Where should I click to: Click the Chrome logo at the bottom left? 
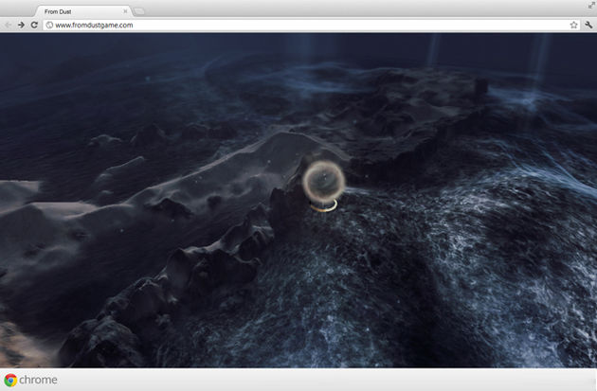[x=9, y=380]
